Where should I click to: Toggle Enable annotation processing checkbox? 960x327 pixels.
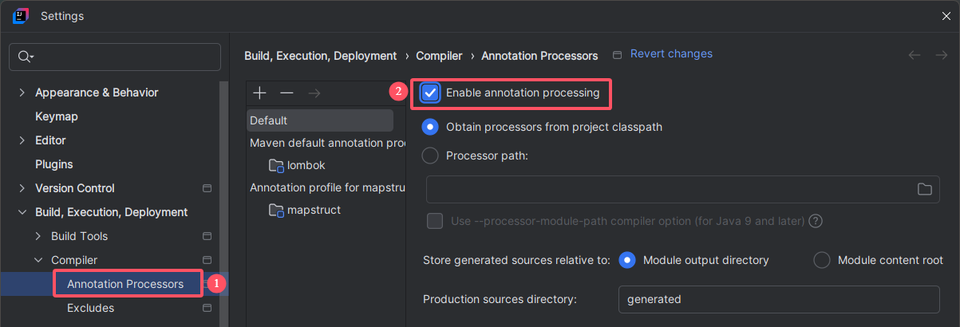tap(430, 93)
